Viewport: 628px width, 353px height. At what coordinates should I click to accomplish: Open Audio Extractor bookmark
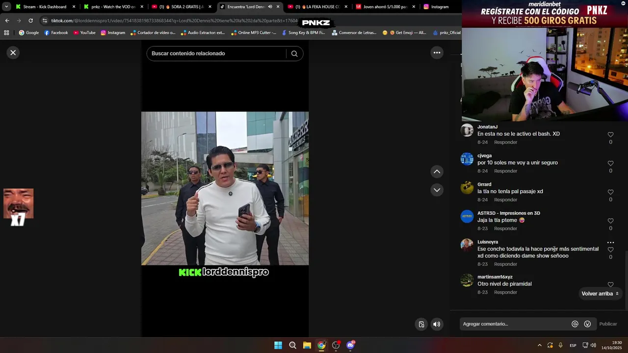click(x=203, y=33)
